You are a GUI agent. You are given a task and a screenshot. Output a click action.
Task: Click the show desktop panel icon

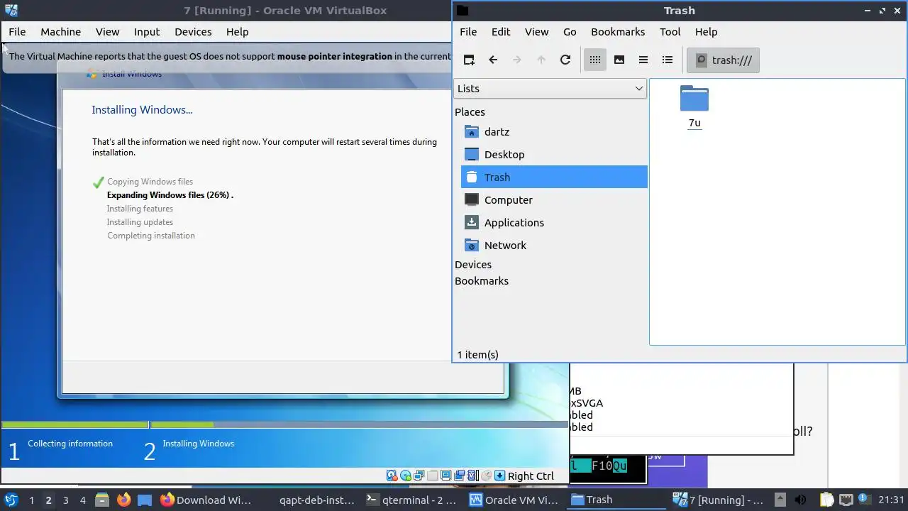coord(145,500)
